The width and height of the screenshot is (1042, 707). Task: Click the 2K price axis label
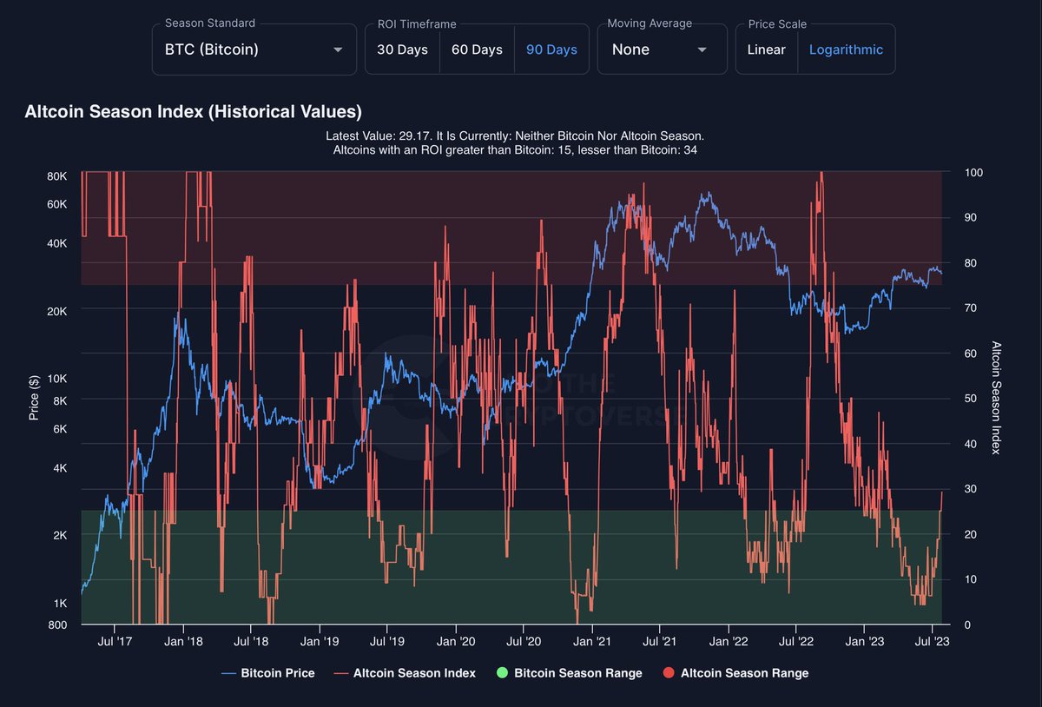(60, 536)
